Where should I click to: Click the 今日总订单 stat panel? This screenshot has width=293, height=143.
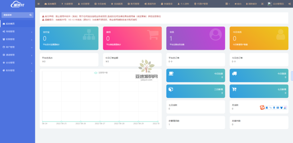(x=259, y=60)
